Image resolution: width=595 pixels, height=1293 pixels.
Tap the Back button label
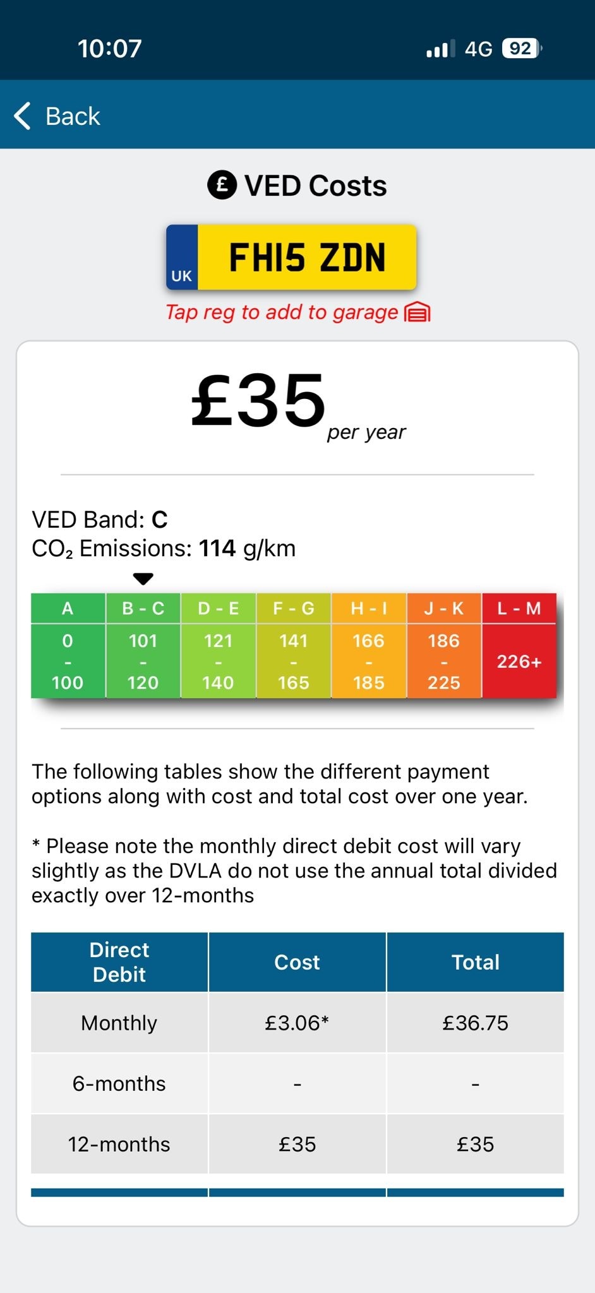[73, 116]
